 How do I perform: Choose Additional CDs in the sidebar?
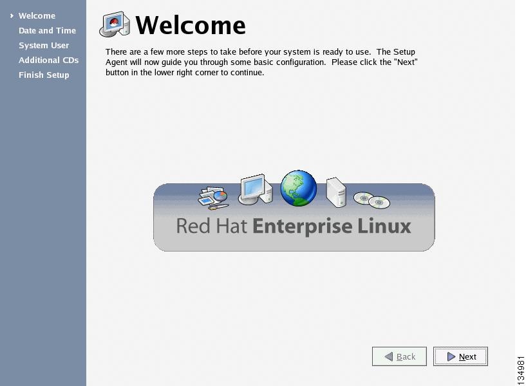point(49,60)
